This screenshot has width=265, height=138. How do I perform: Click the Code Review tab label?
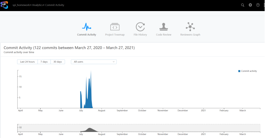click(x=164, y=34)
